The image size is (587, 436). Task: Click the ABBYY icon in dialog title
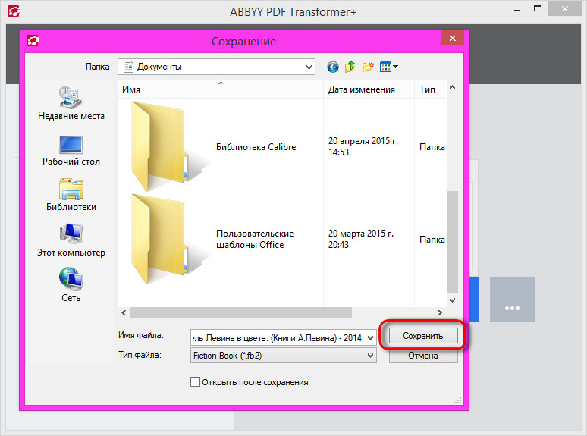coord(33,40)
